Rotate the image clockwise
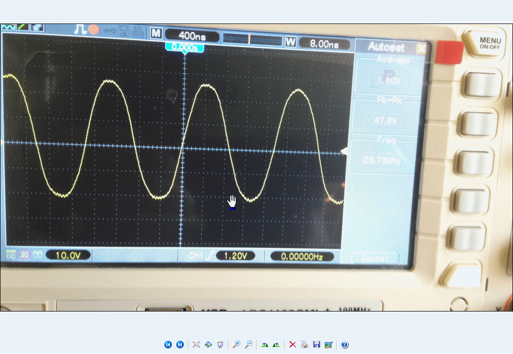 click(x=265, y=344)
